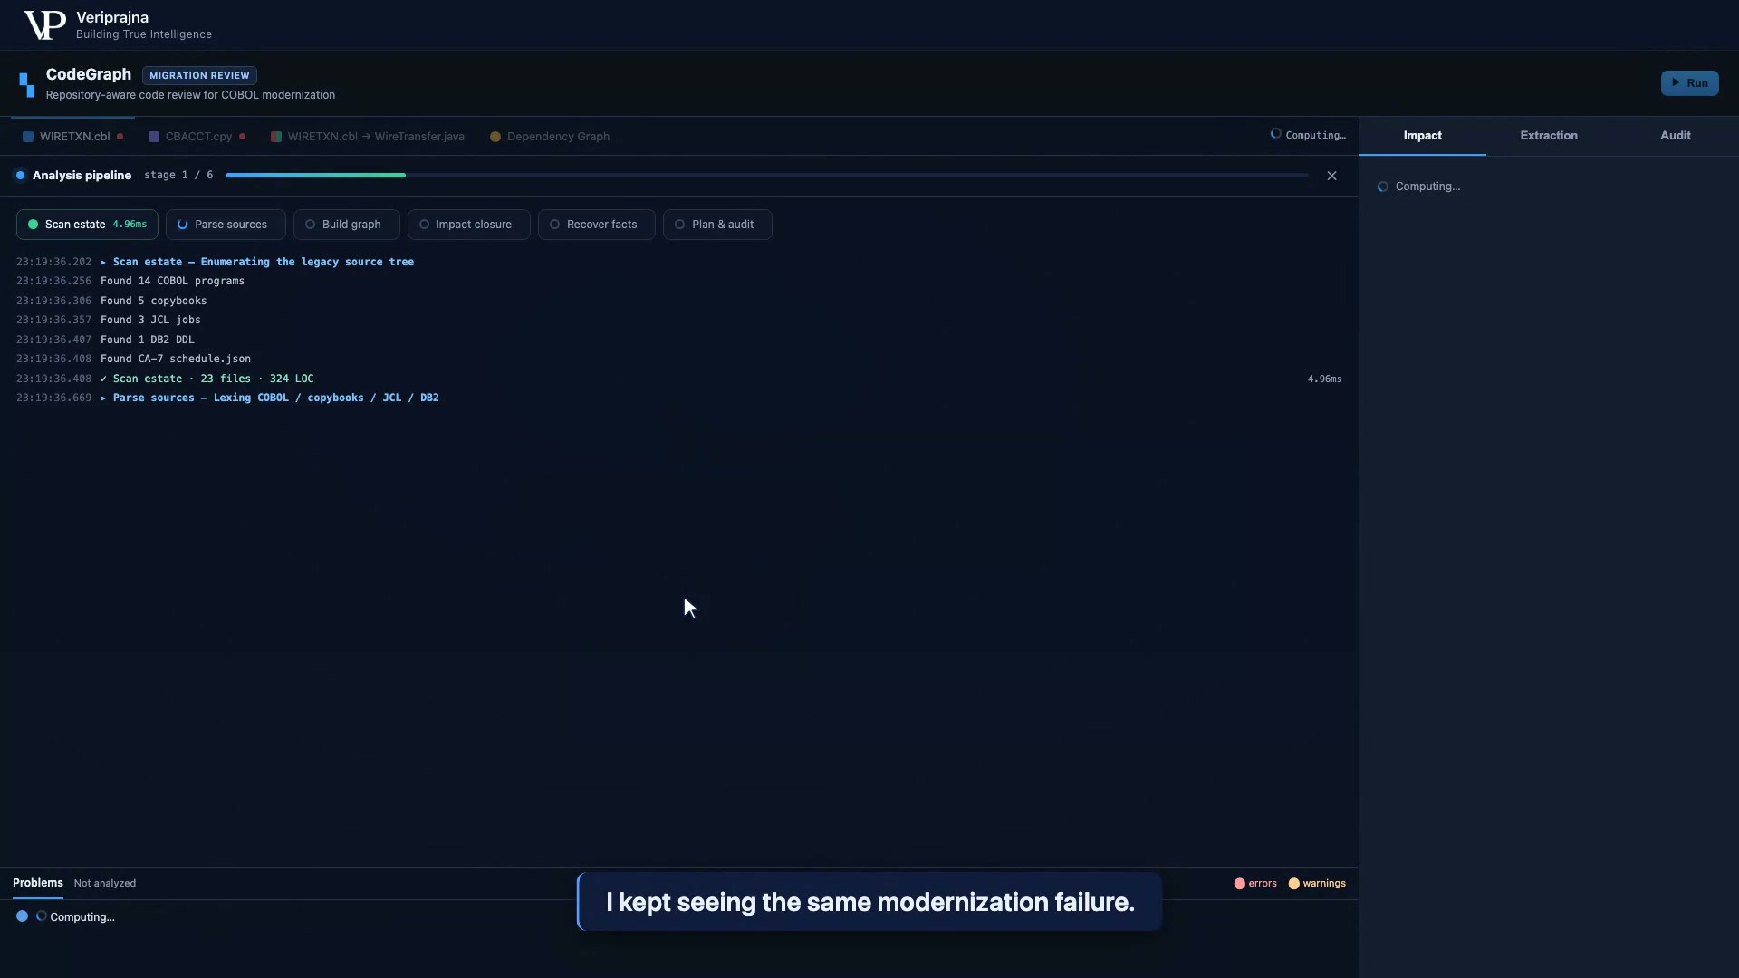This screenshot has height=978, width=1739.
Task: Click the Parse sources stage chip
Action: (x=226, y=225)
